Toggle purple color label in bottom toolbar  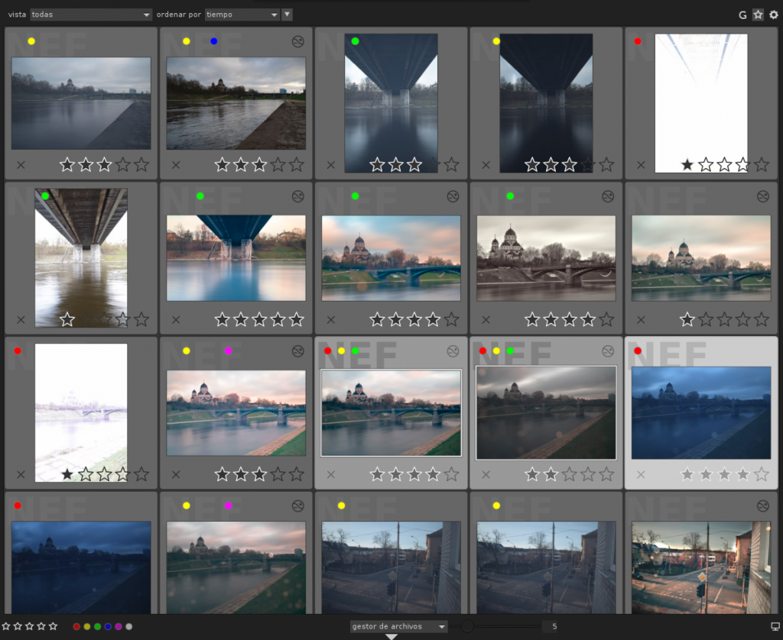119,627
